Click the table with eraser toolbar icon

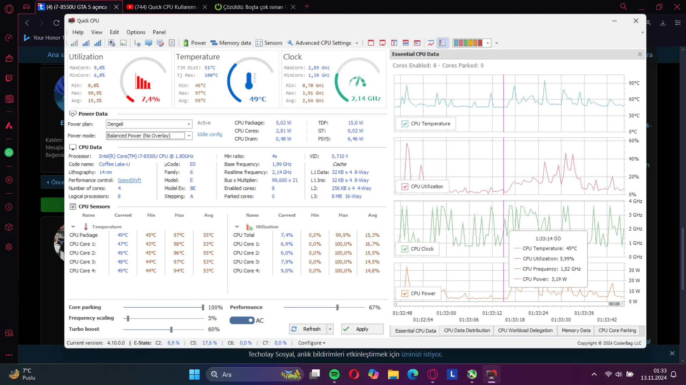point(160,43)
